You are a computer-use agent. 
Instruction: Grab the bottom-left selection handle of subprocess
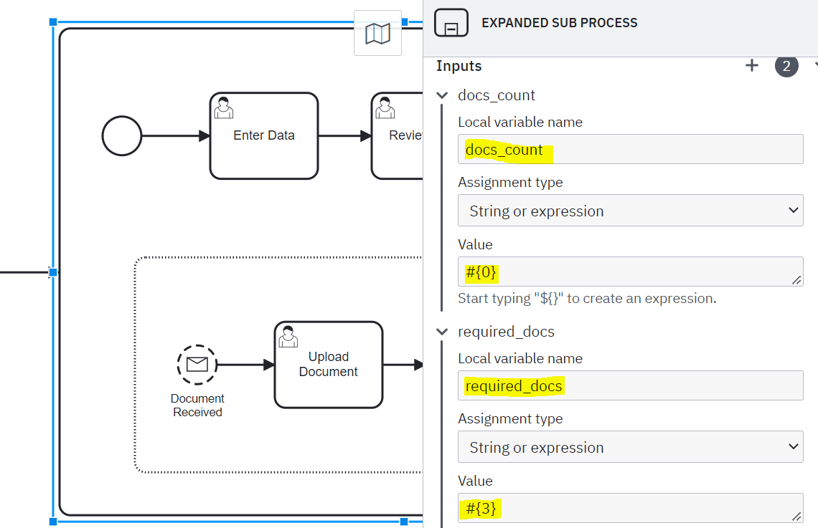tap(52, 522)
